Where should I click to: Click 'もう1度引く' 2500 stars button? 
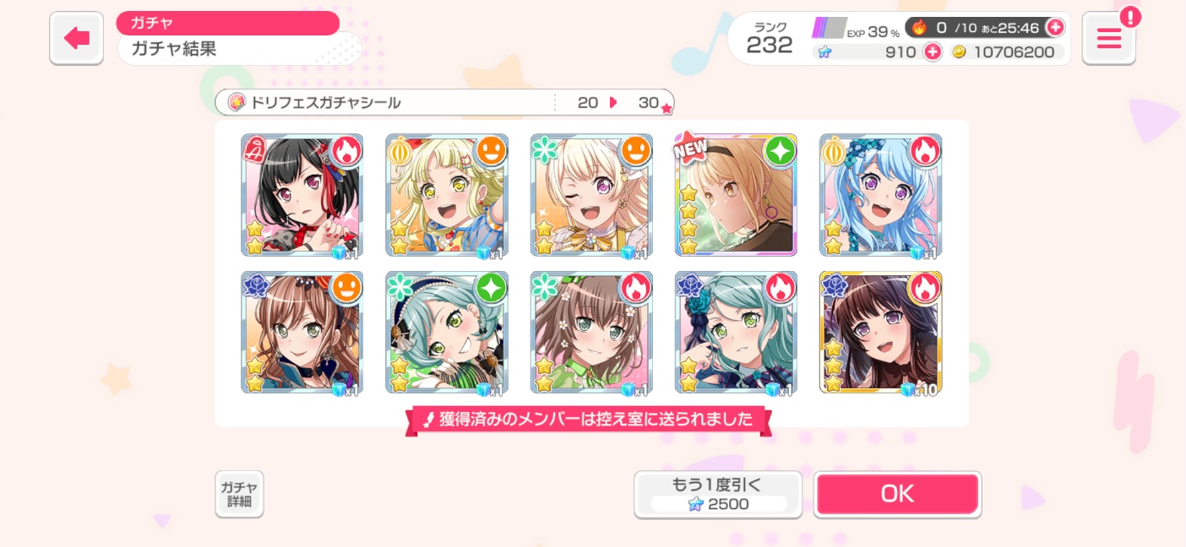(x=718, y=494)
